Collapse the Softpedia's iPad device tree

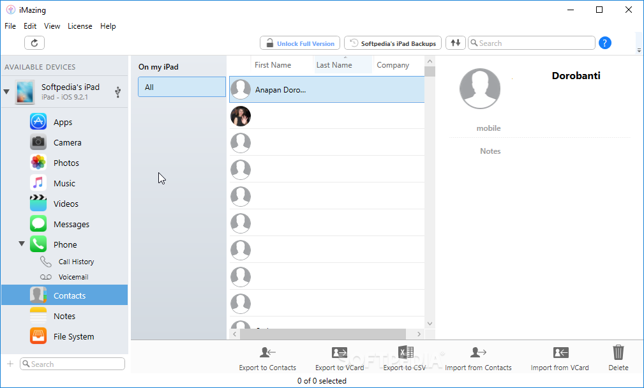(6, 91)
